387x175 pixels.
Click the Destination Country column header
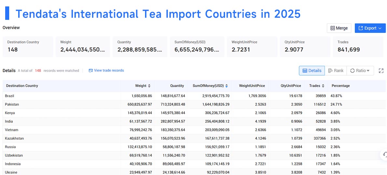(x=22, y=86)
